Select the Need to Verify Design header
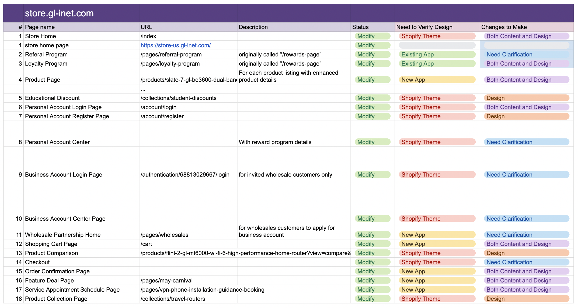The height and width of the screenshot is (308, 578). click(437, 27)
